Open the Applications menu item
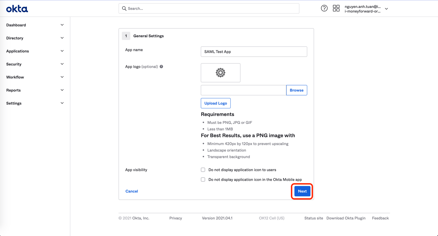The height and width of the screenshot is (236, 438). pyautogui.click(x=17, y=51)
